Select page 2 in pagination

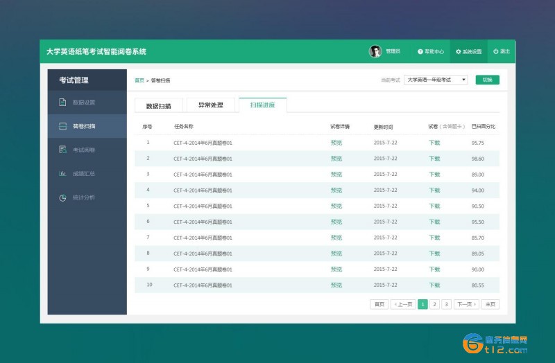pyautogui.click(x=434, y=304)
